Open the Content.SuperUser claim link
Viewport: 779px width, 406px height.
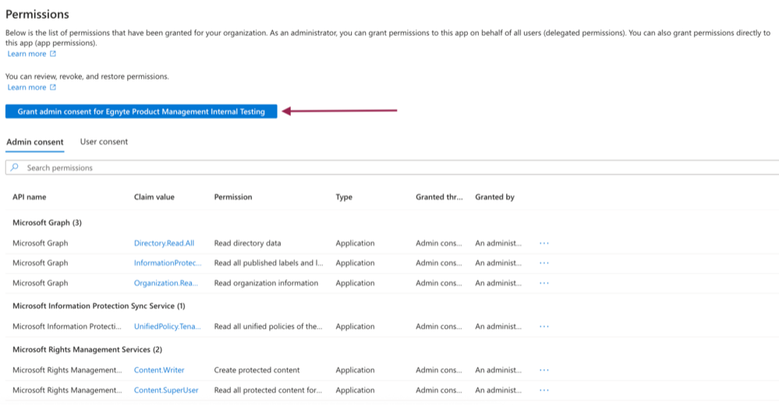(x=166, y=390)
